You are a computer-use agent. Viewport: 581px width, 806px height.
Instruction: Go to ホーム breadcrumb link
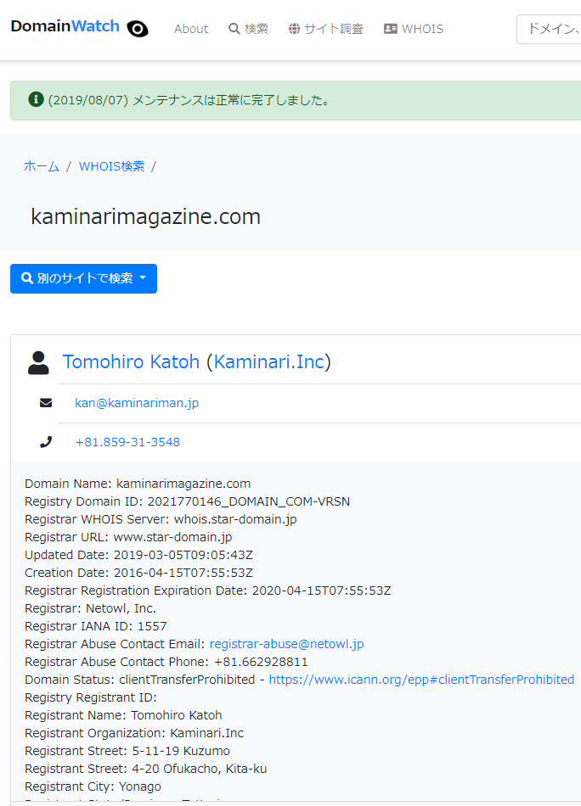coord(42,166)
